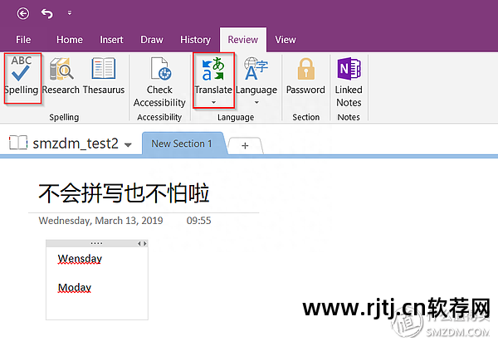The height and width of the screenshot is (346, 498).
Task: Switch to the Insert tab
Action: pyautogui.click(x=111, y=40)
